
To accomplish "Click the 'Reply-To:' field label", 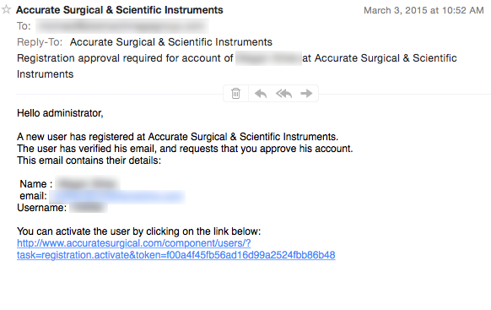I will coord(40,42).
